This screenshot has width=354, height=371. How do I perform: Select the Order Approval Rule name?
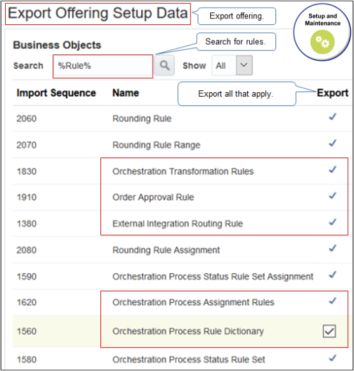point(153,197)
